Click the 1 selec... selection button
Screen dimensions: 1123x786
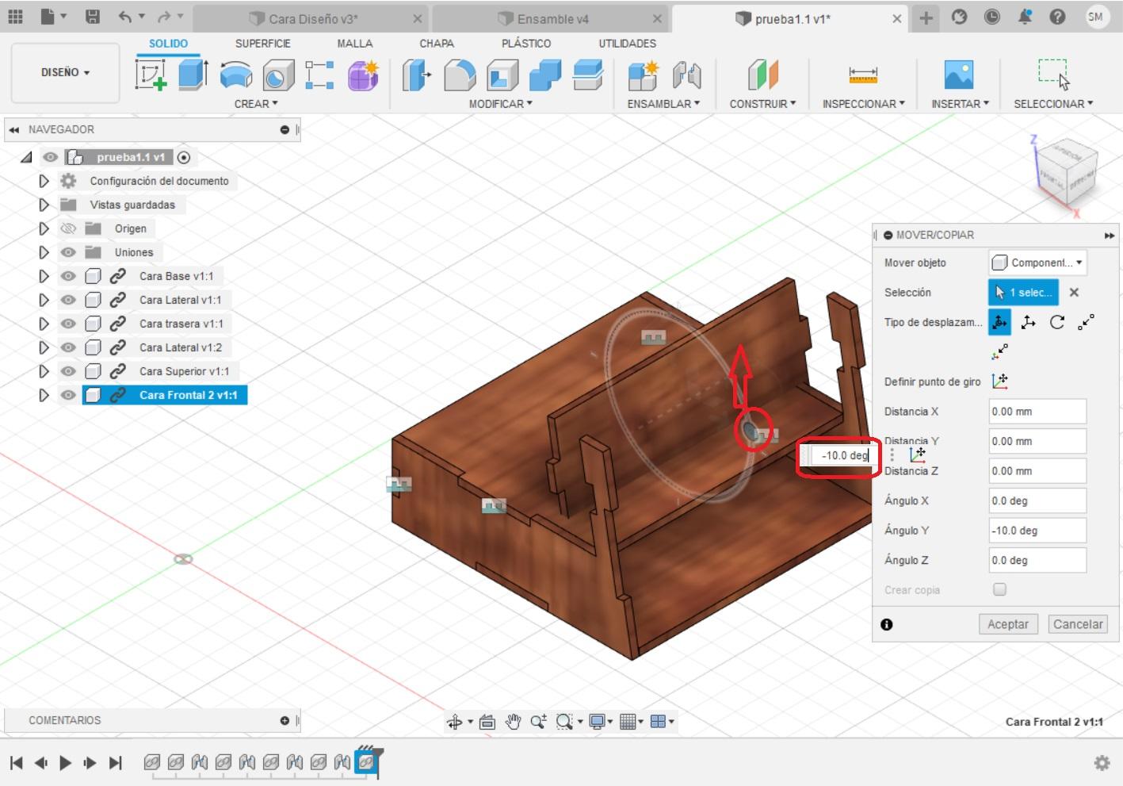(x=1023, y=293)
